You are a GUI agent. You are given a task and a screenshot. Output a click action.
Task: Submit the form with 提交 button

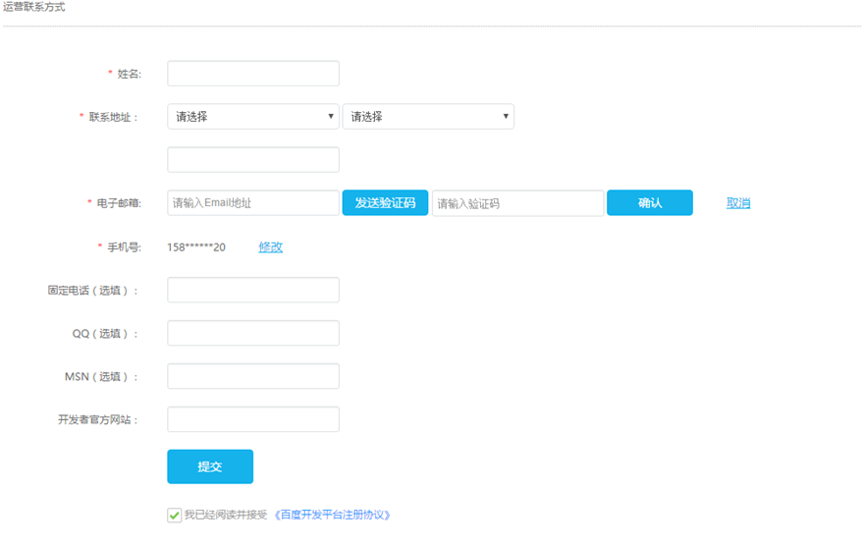[x=209, y=466]
